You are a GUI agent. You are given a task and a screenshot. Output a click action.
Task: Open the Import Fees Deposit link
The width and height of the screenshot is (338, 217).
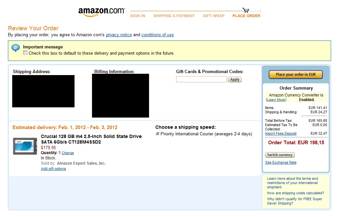pos(281,134)
